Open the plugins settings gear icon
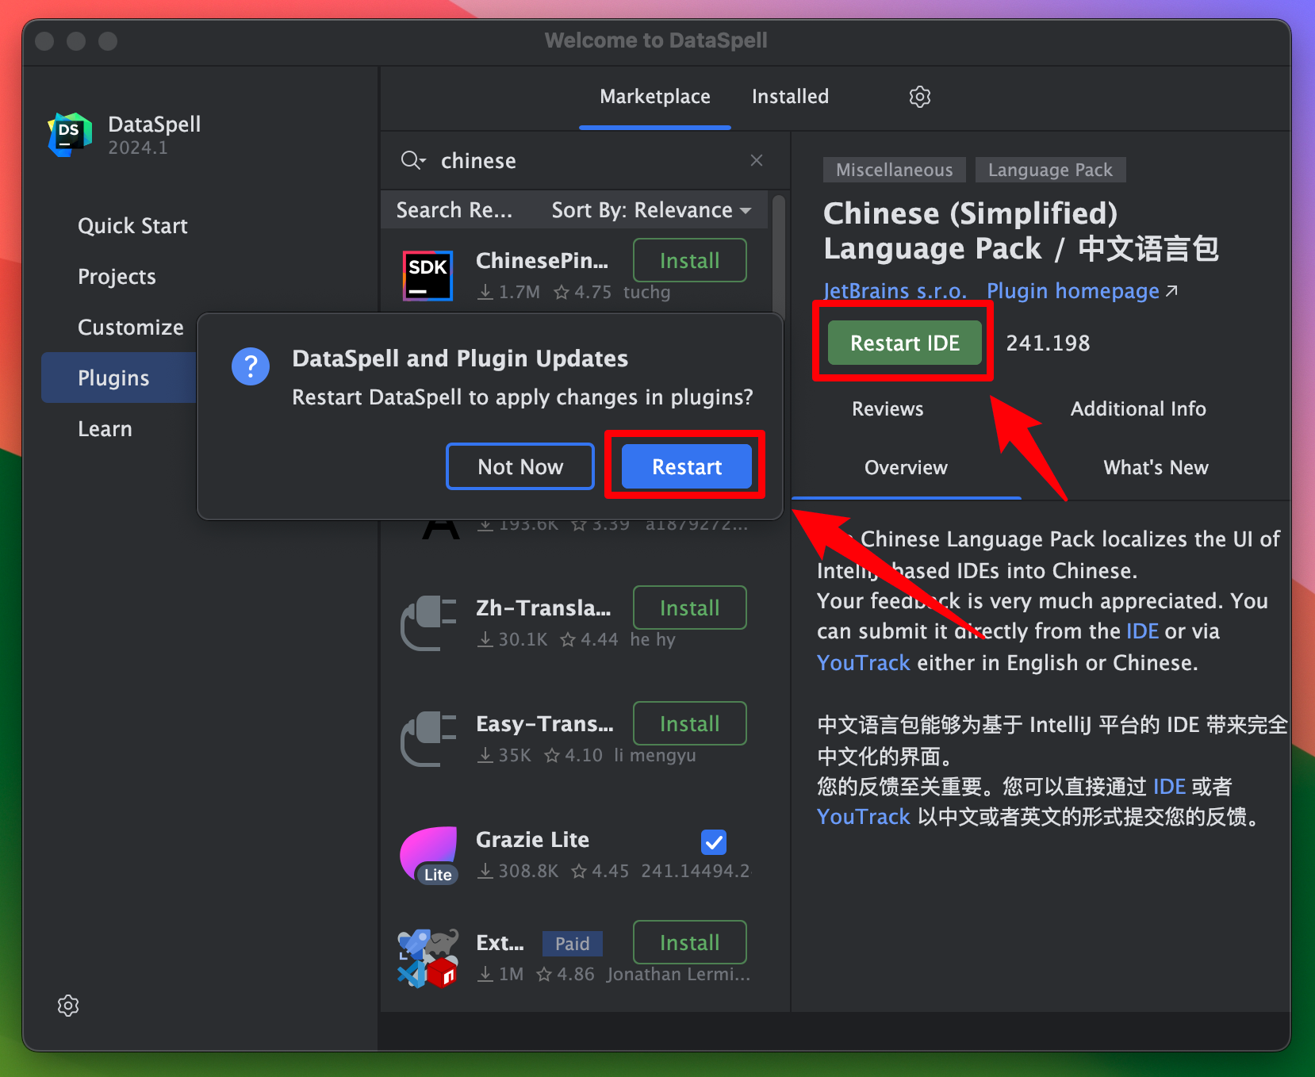This screenshot has width=1315, height=1077. [919, 97]
